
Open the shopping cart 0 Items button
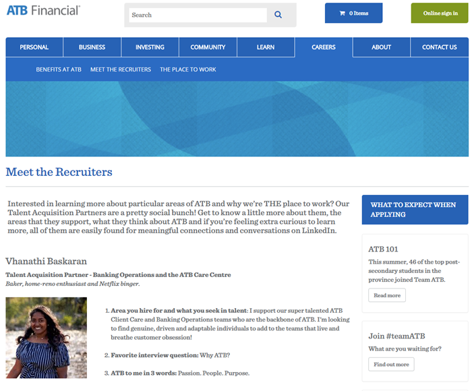tap(353, 13)
